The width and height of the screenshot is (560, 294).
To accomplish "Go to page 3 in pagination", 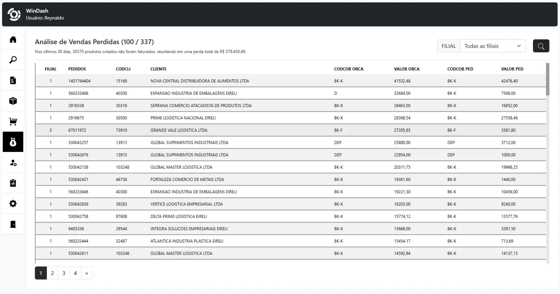I will click(x=64, y=273).
